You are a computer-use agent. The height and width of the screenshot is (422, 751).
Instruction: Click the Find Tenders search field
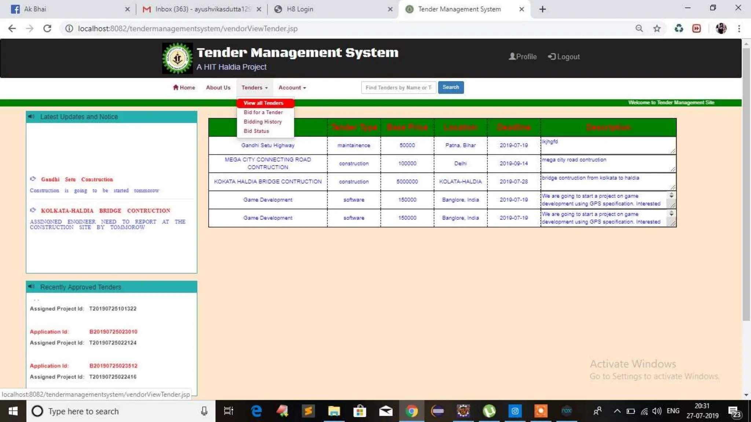point(398,88)
